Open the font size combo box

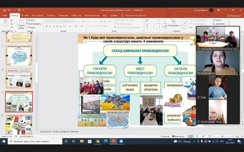pyautogui.click(x=69, y=22)
